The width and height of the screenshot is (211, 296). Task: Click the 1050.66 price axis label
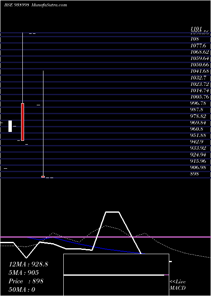[200, 65]
